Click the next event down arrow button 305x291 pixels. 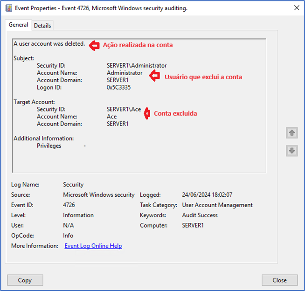tap(292, 151)
